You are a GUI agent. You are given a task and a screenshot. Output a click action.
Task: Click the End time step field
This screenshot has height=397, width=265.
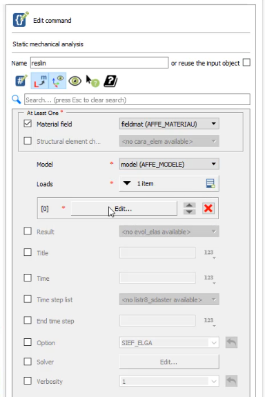(x=157, y=320)
